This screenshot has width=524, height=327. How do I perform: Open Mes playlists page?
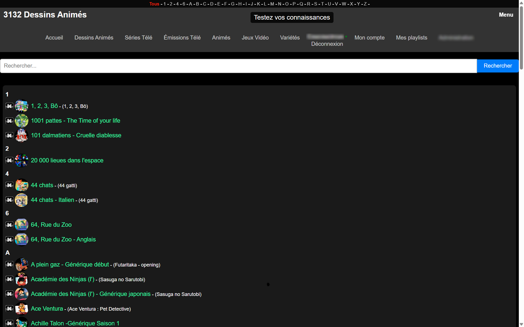[411, 38]
